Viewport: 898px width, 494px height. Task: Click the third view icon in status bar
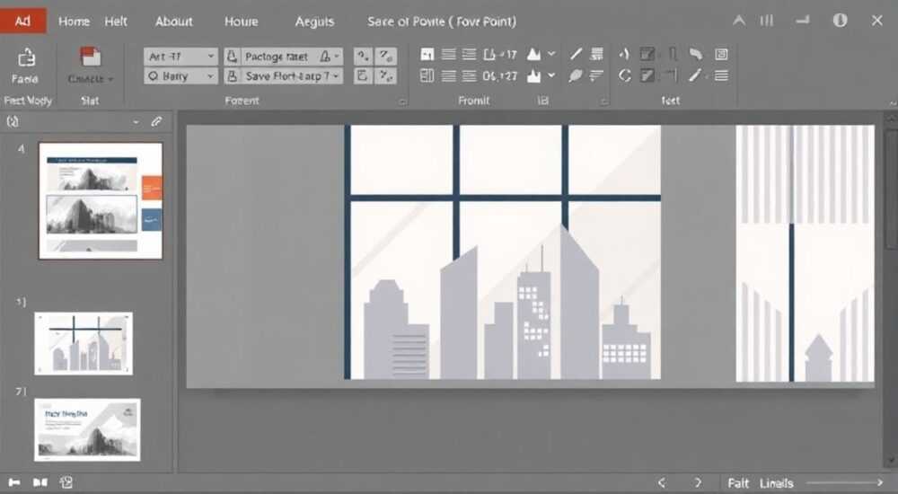point(66,482)
